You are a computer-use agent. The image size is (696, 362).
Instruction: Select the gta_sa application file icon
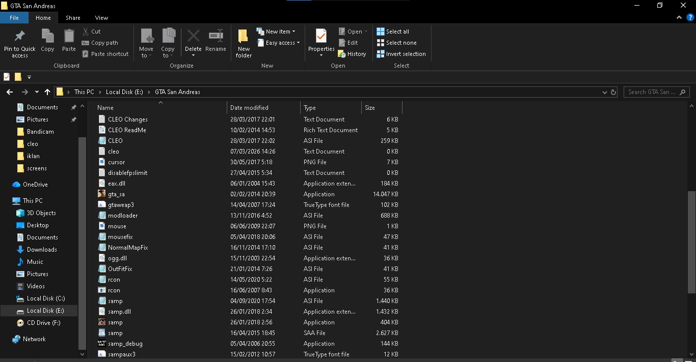pyautogui.click(x=102, y=194)
